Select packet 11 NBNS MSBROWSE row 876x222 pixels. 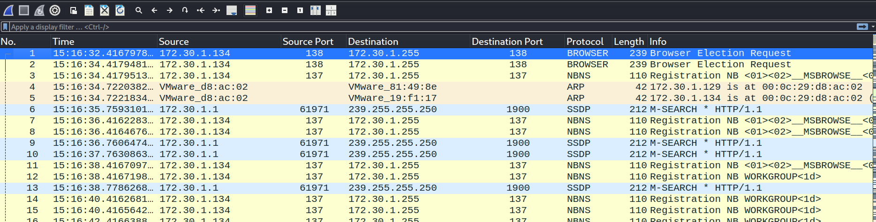pyautogui.click(x=436, y=165)
